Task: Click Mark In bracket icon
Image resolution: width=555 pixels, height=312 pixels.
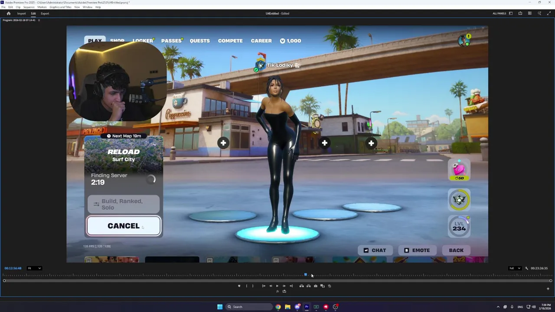Action: coord(246,286)
